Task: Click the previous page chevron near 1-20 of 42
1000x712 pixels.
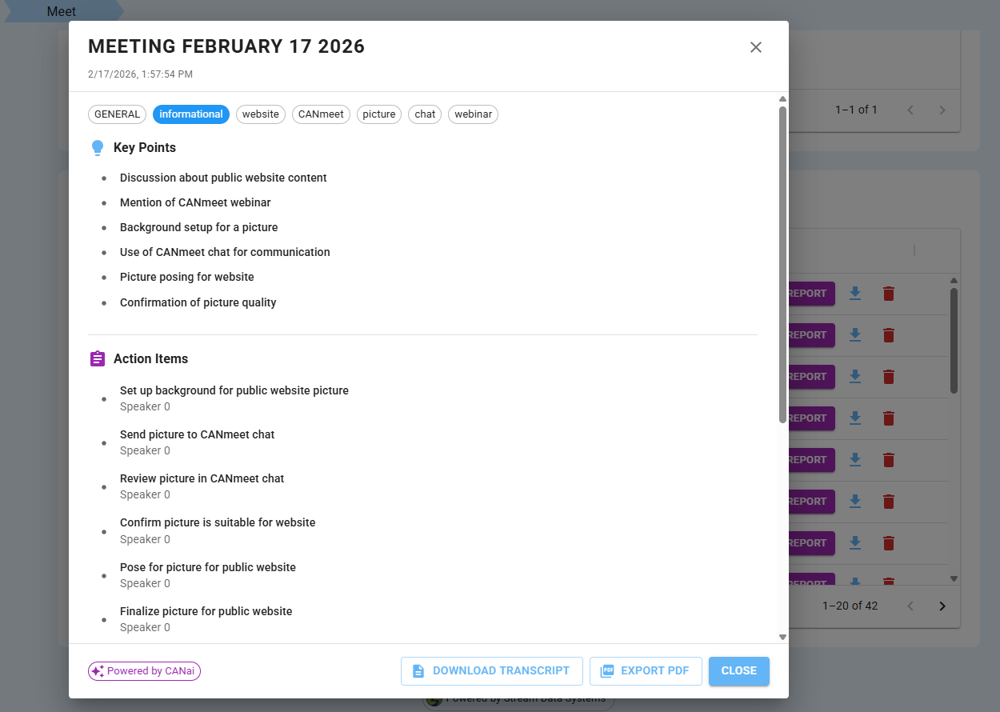Action: [x=910, y=606]
